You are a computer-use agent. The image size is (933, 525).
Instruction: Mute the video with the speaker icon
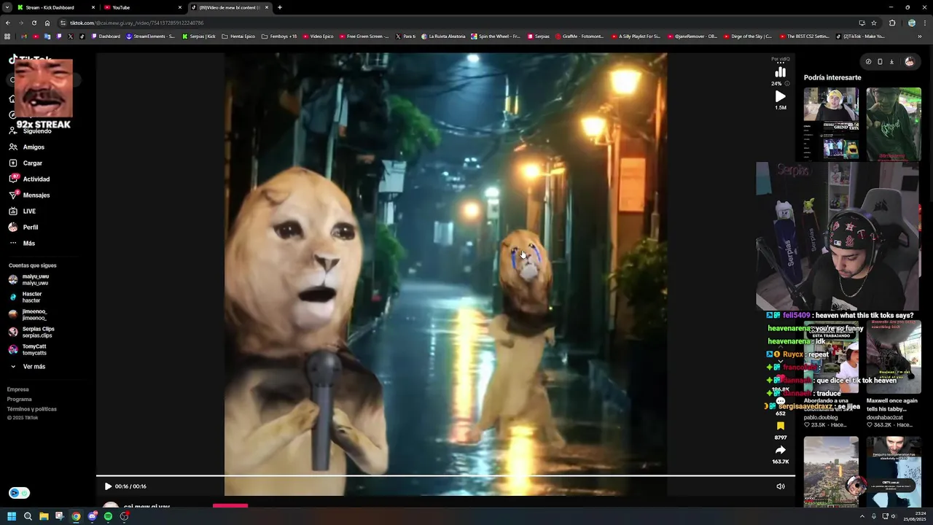tap(781, 486)
